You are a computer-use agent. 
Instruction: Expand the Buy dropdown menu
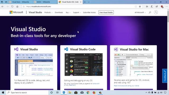(x=68, y=12)
